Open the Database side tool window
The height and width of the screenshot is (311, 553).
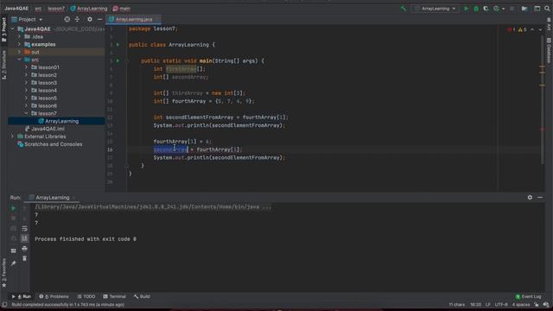549,50
